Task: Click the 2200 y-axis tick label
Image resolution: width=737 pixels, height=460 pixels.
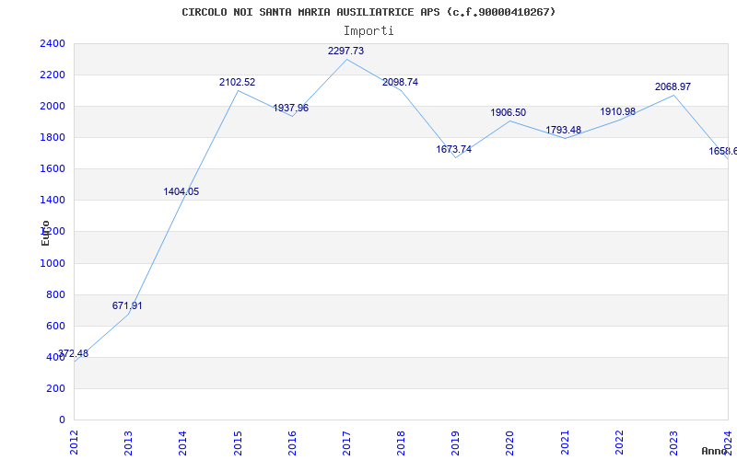Action: tap(53, 75)
